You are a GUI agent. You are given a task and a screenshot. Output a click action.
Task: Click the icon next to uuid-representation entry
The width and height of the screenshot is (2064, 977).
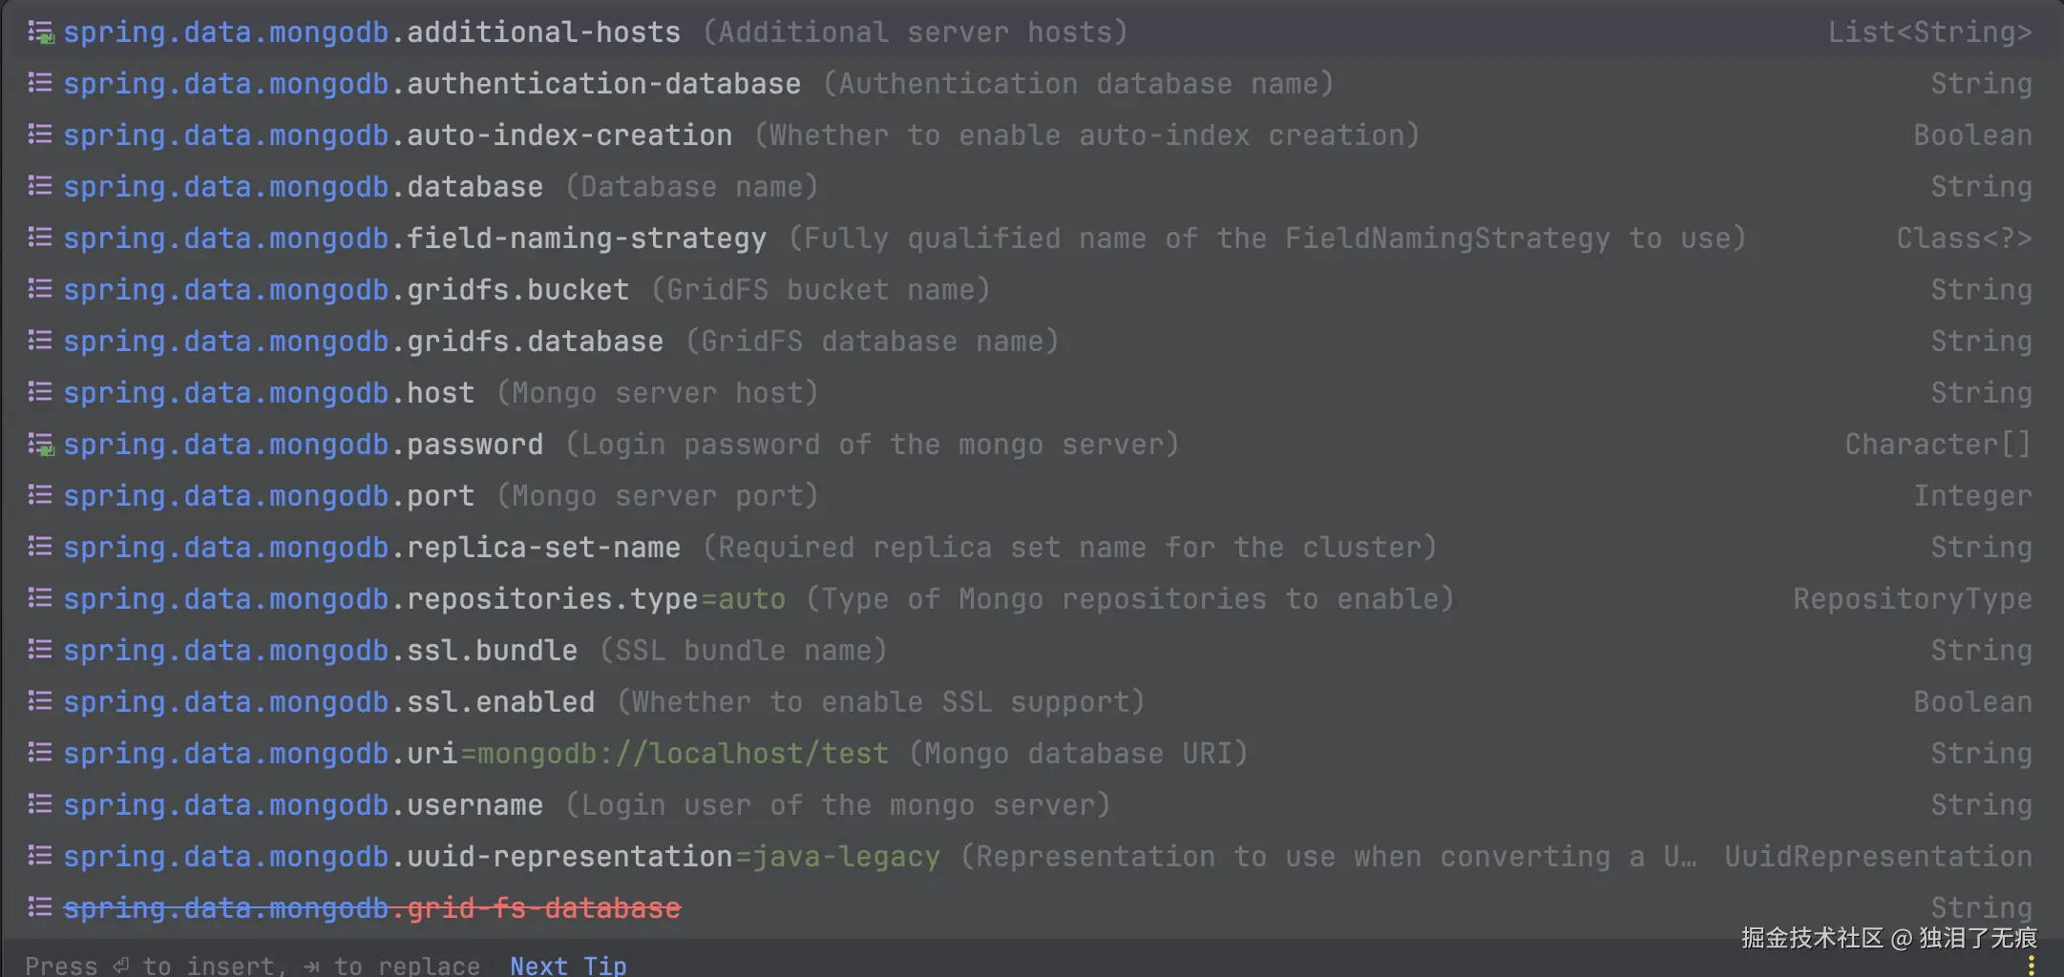pyautogui.click(x=40, y=857)
